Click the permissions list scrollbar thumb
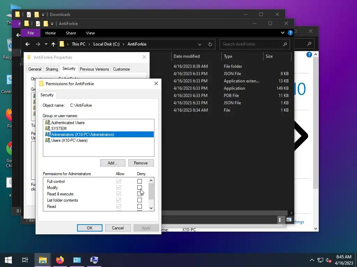The image size is (357, 267). [x=151, y=191]
